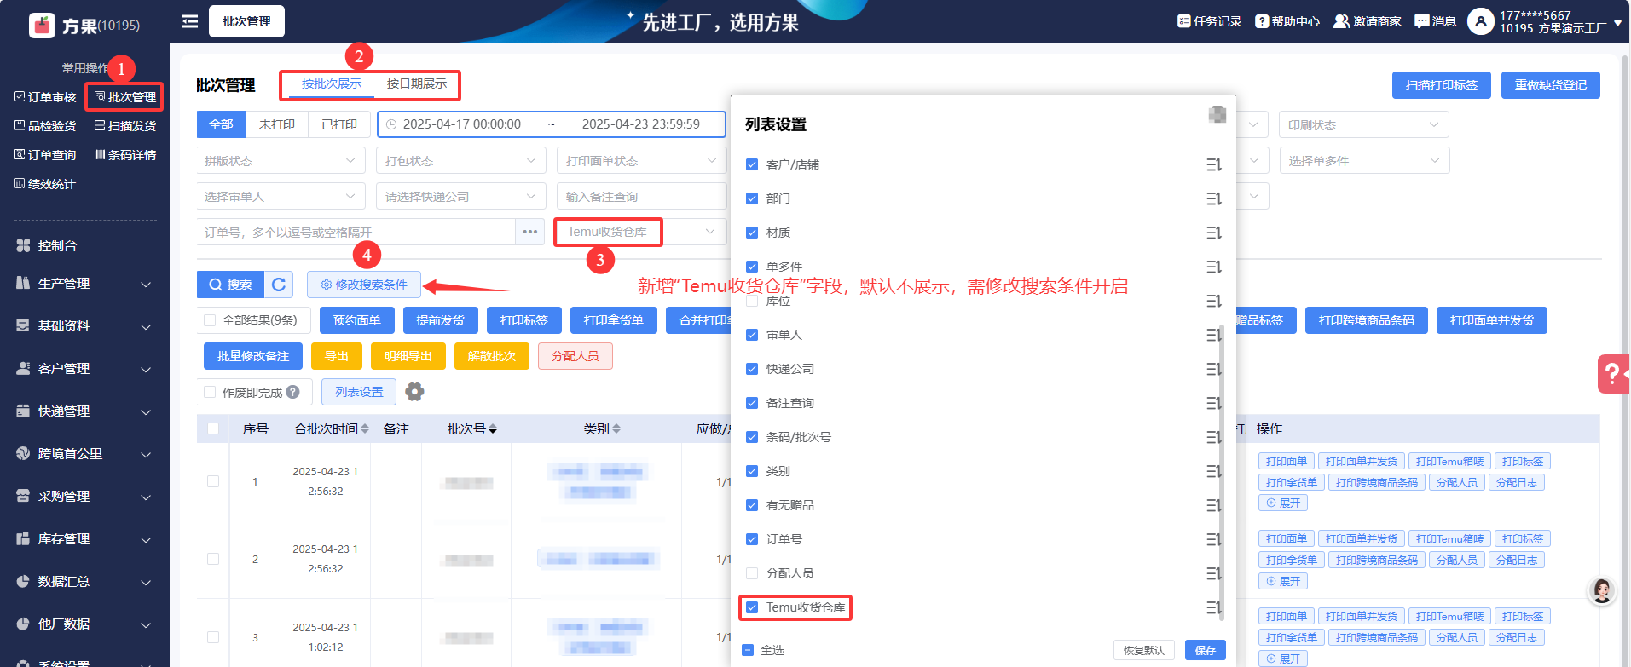Tick the unchecked 库位 checkbox in 列表设置
The width and height of the screenshot is (1631, 667).
click(752, 301)
